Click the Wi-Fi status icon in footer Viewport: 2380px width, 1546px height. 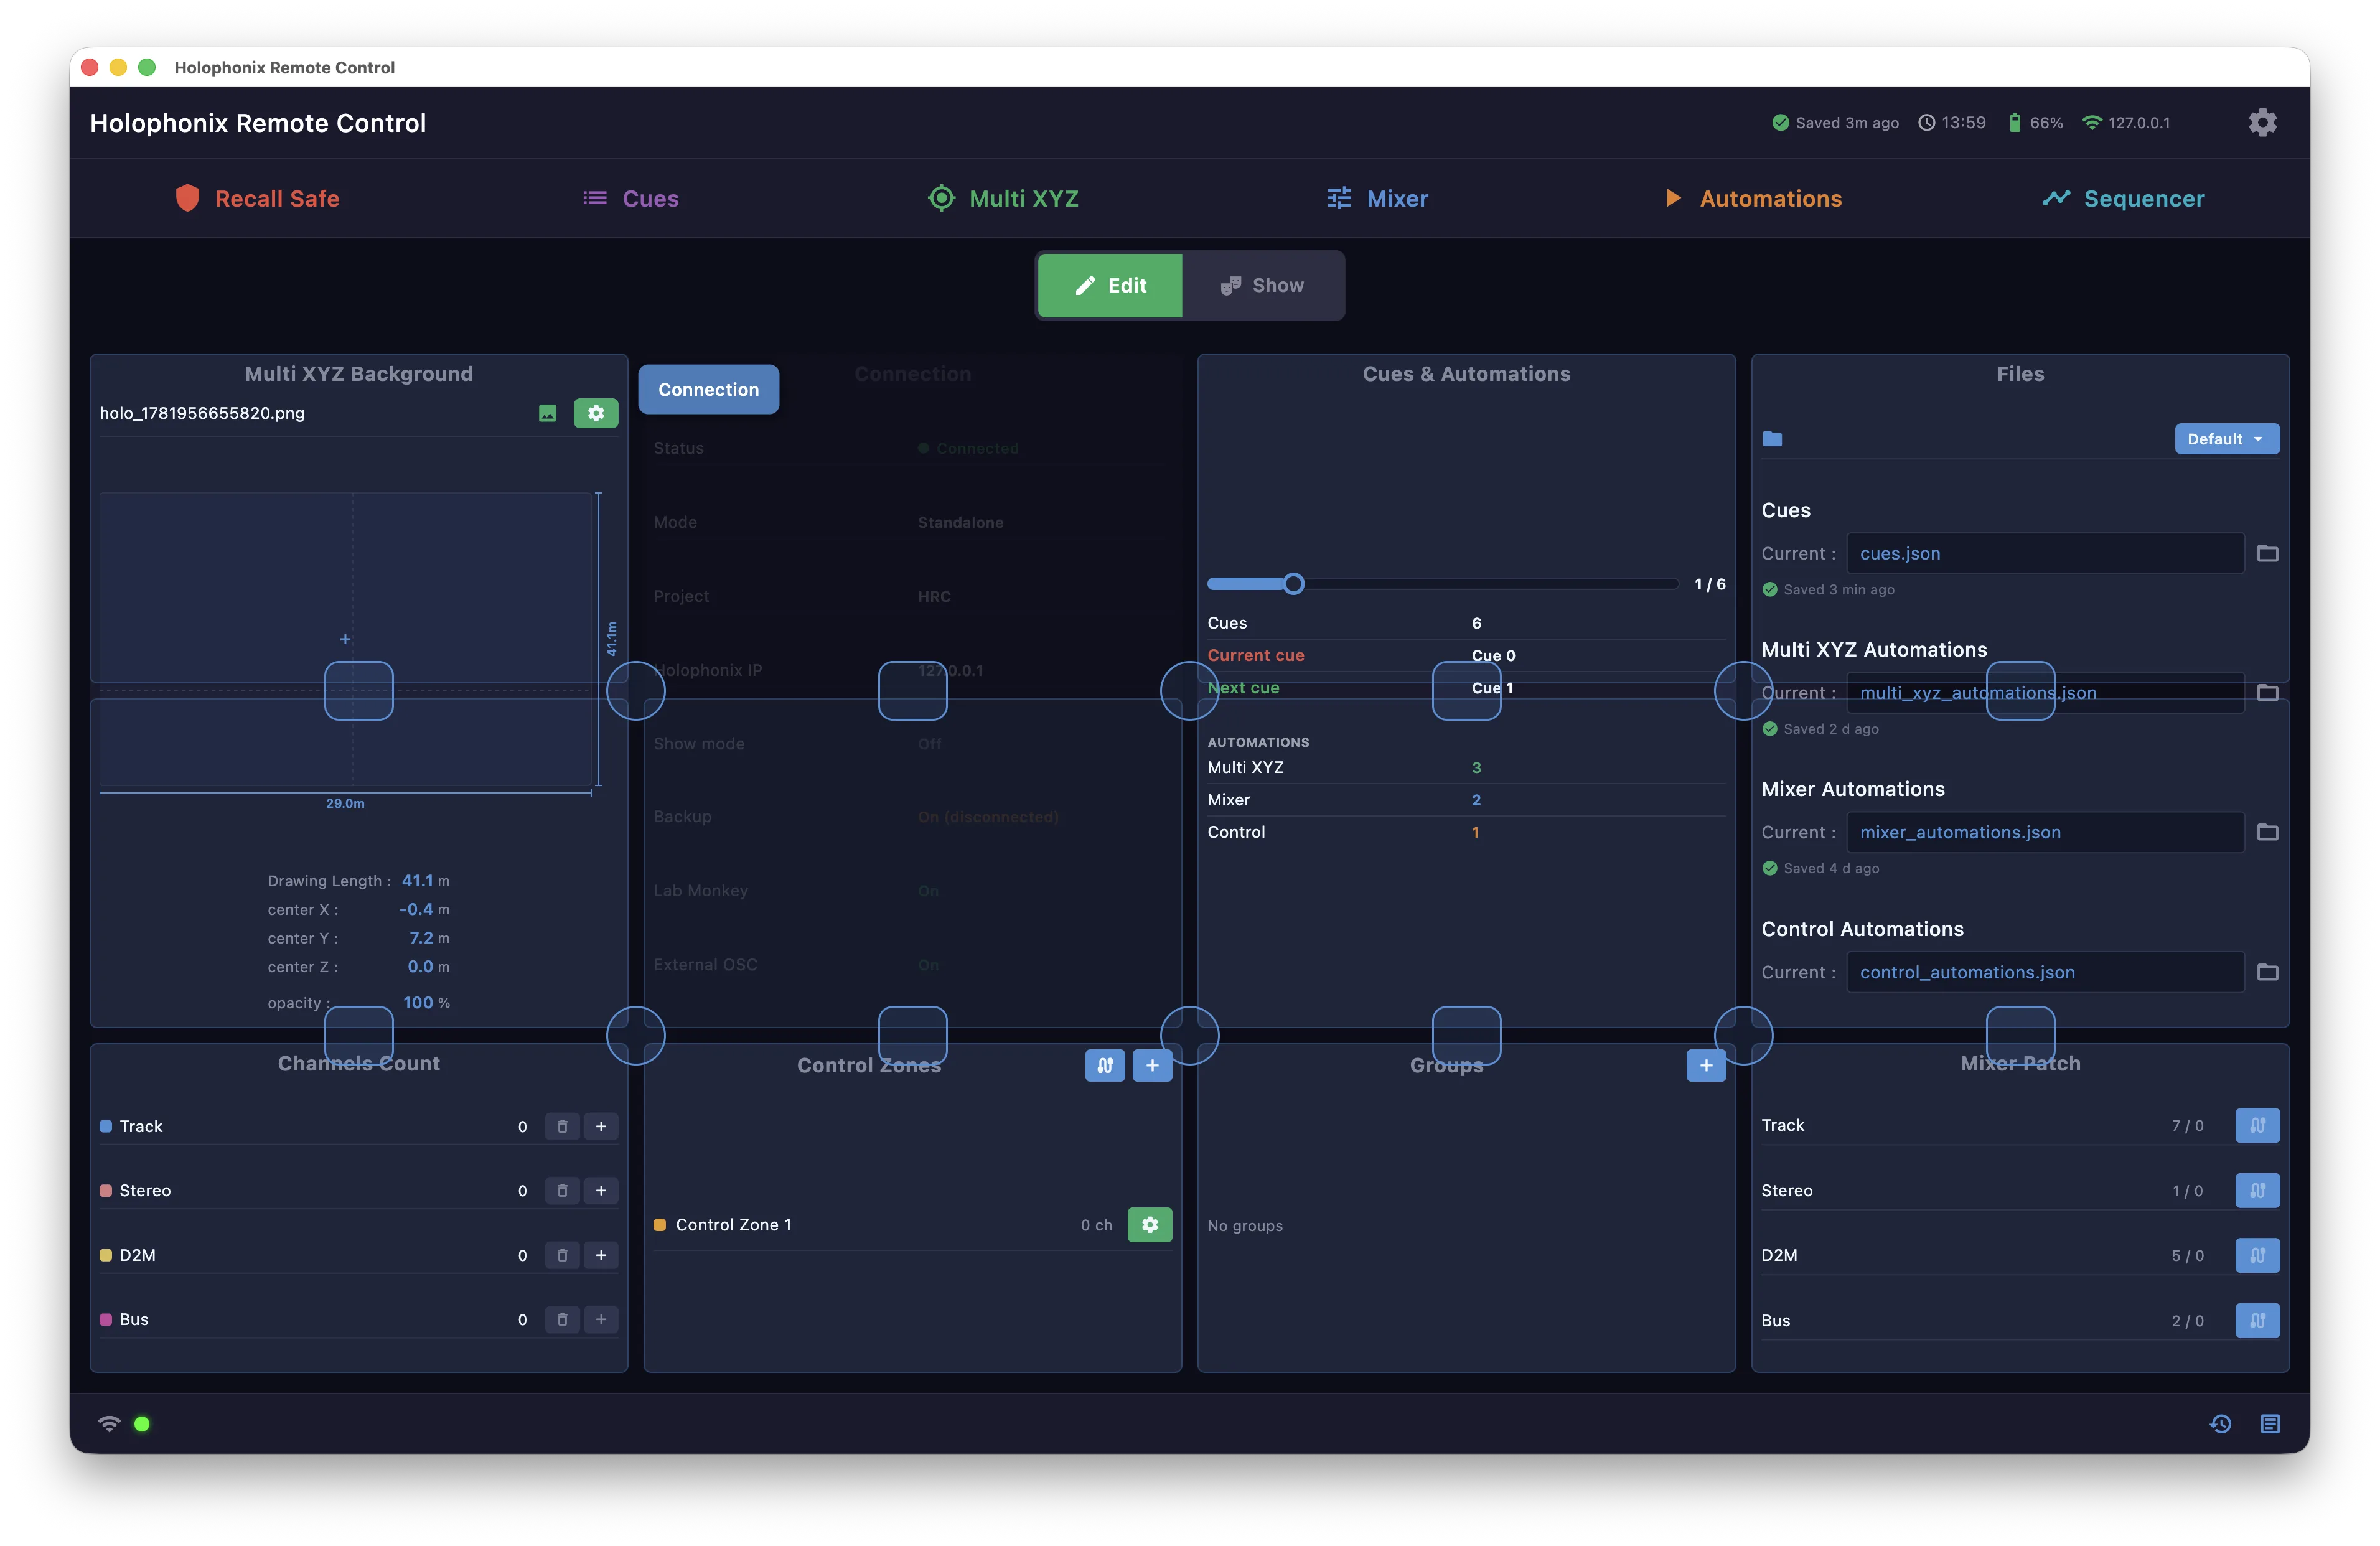[x=109, y=1424]
